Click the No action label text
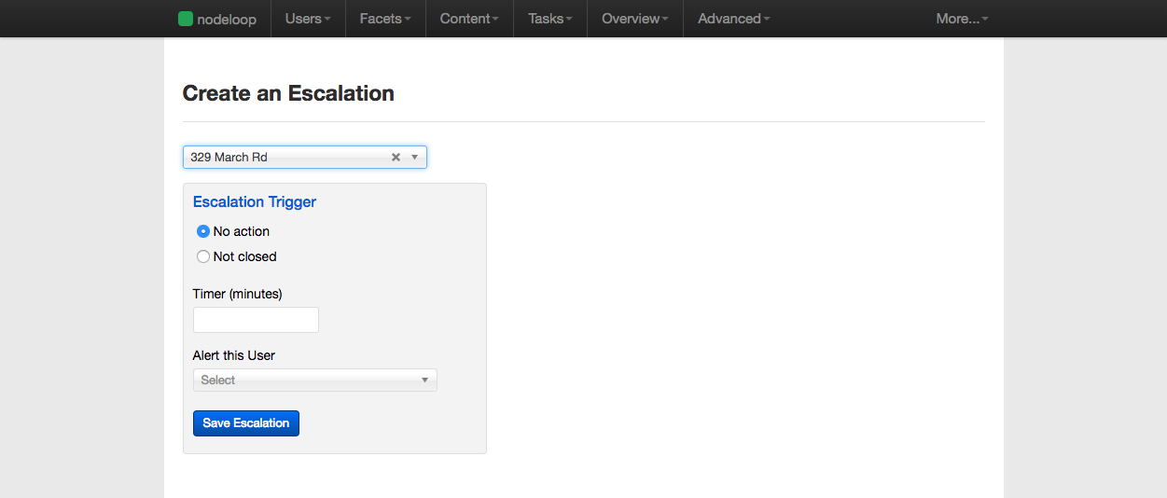Image resolution: width=1167 pixels, height=498 pixels. (242, 231)
